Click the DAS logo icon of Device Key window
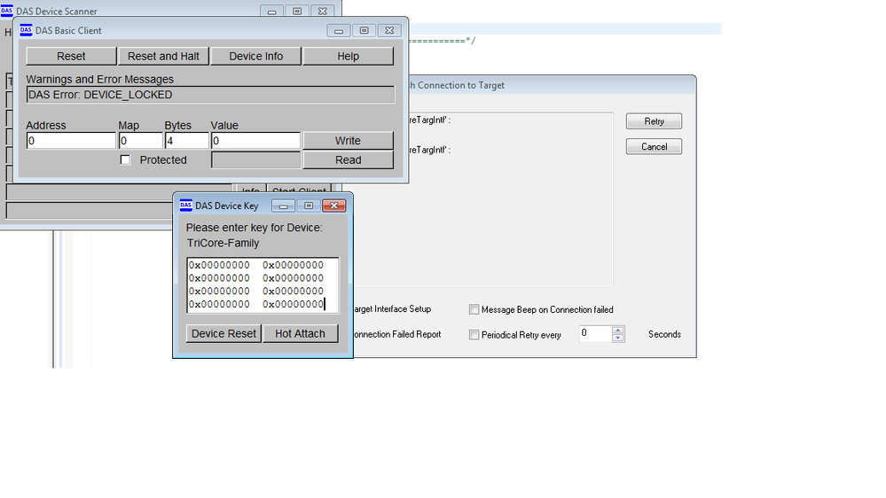The width and height of the screenshot is (886, 498). (186, 205)
